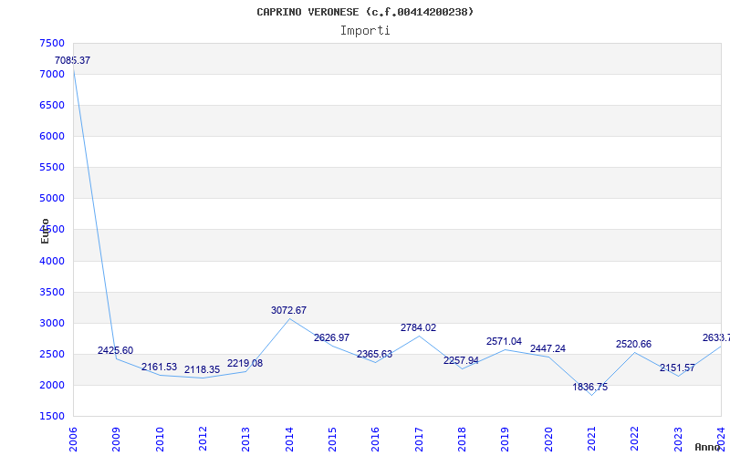Click x-axis year 2010
Viewport: 730px width, 456px height.
tap(160, 440)
